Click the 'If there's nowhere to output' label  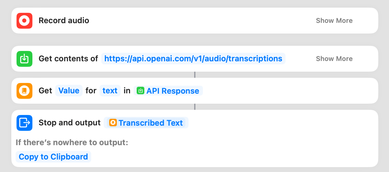click(72, 142)
